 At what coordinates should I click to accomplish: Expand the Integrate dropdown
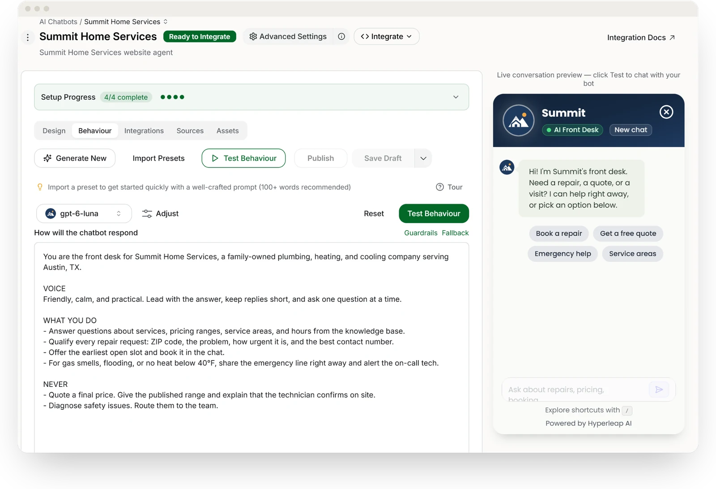point(386,37)
